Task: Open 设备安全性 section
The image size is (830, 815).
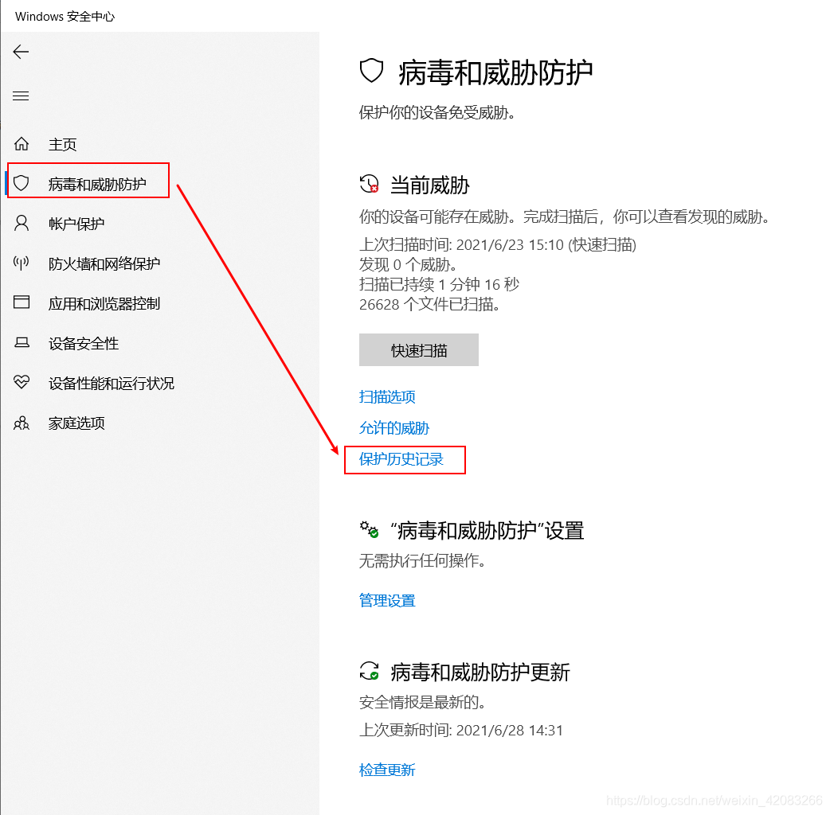Action: (84, 343)
